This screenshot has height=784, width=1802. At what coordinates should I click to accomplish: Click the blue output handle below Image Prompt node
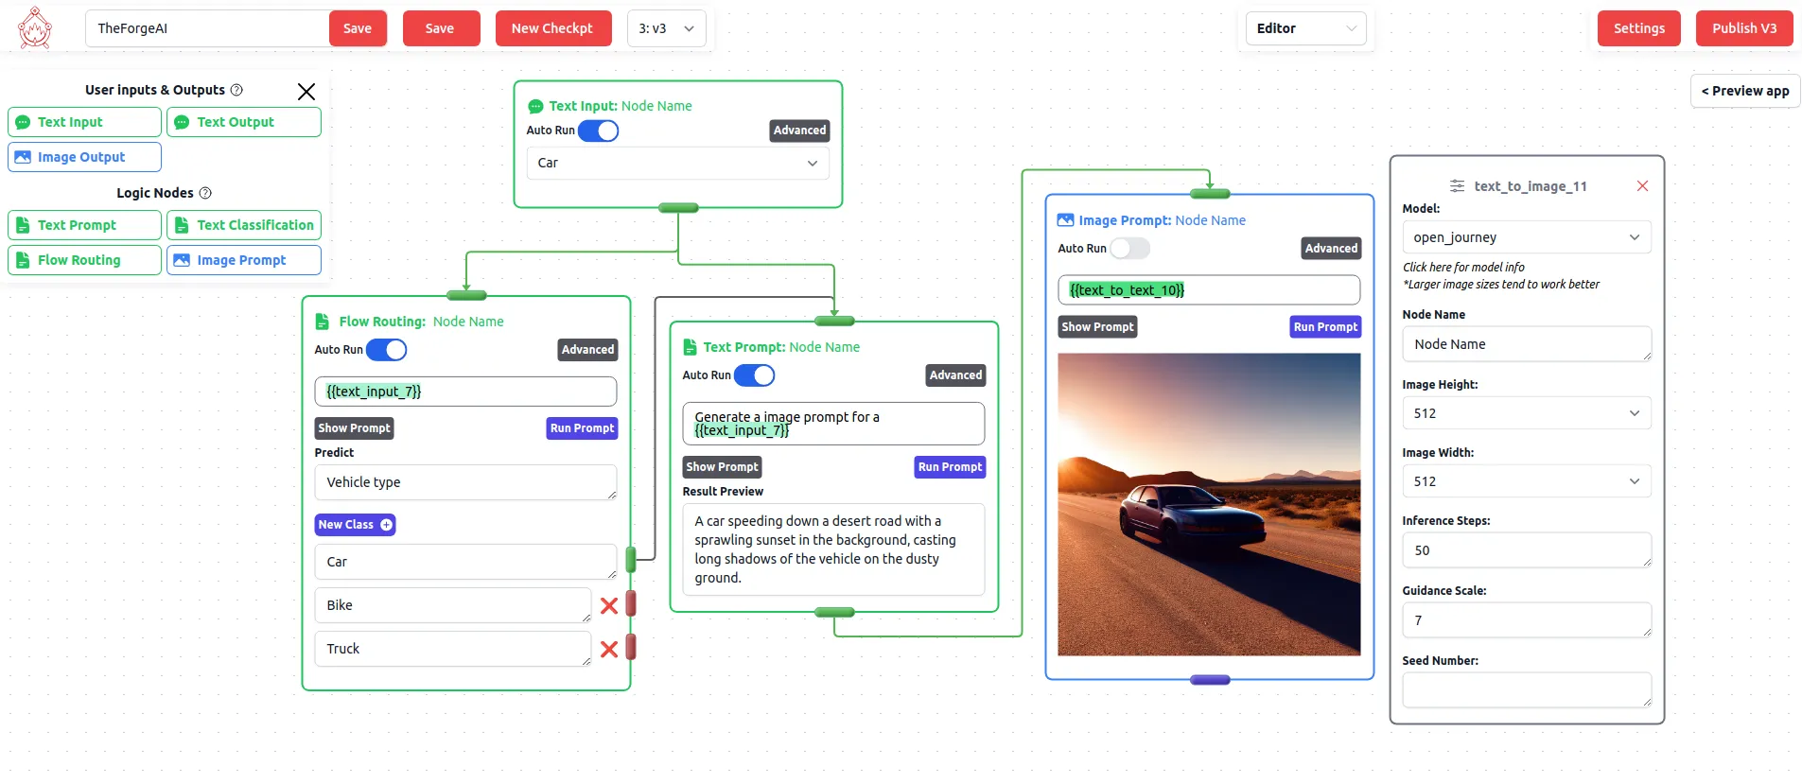pos(1209,680)
